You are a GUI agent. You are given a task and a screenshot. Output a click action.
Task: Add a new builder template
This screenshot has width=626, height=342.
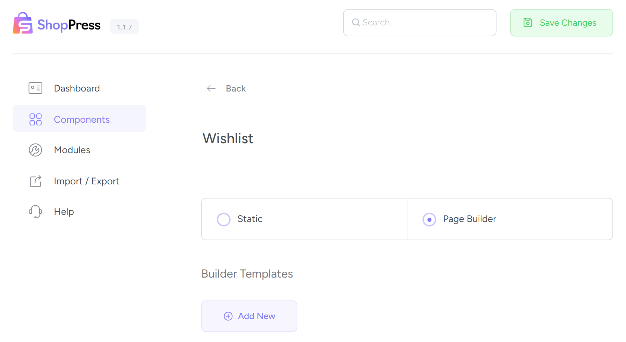coord(249,316)
